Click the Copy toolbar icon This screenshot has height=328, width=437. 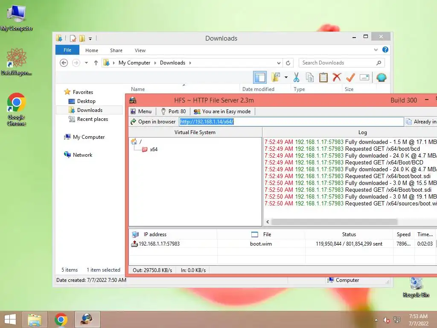310,77
